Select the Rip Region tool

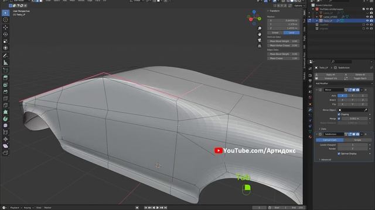5,153
